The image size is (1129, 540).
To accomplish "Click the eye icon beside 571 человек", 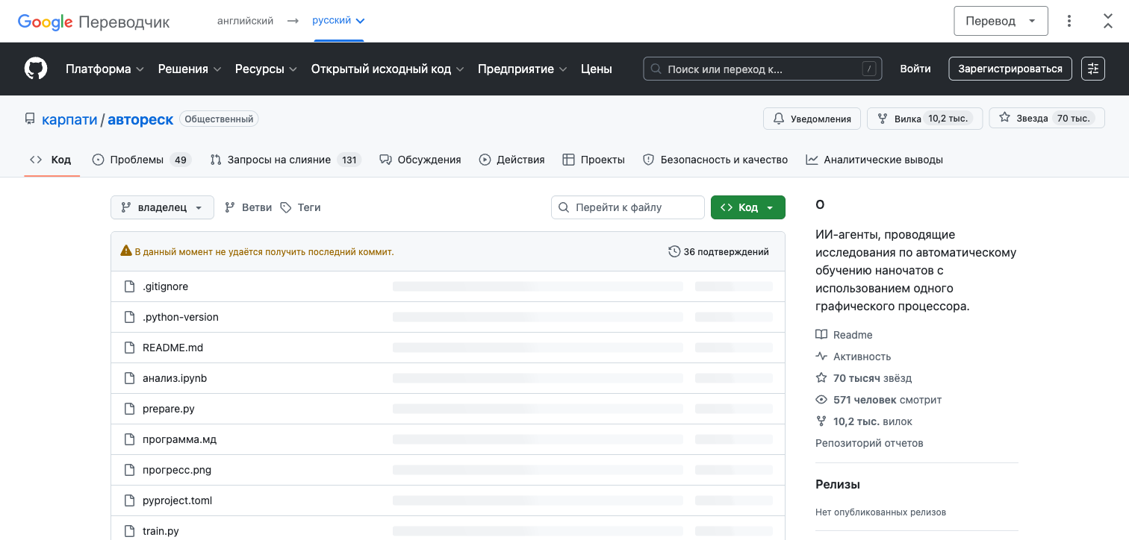I will (x=821, y=400).
